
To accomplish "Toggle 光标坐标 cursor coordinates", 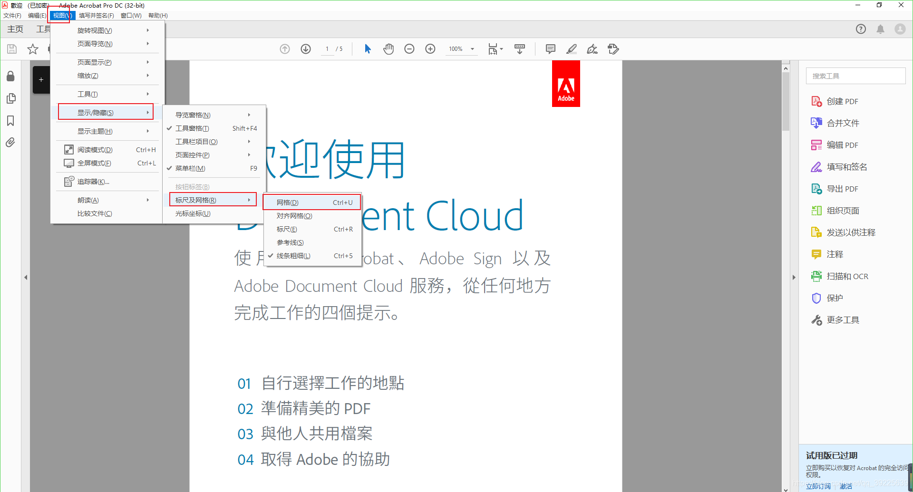I will [x=213, y=213].
